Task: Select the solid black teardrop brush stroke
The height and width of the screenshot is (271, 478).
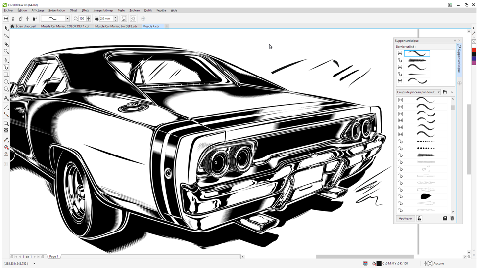Action: pos(425,196)
